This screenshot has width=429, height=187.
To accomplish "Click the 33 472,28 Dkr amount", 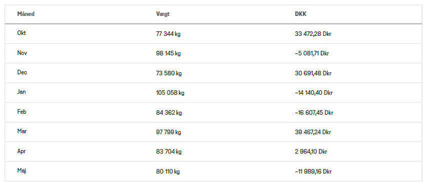I will tap(313, 34).
